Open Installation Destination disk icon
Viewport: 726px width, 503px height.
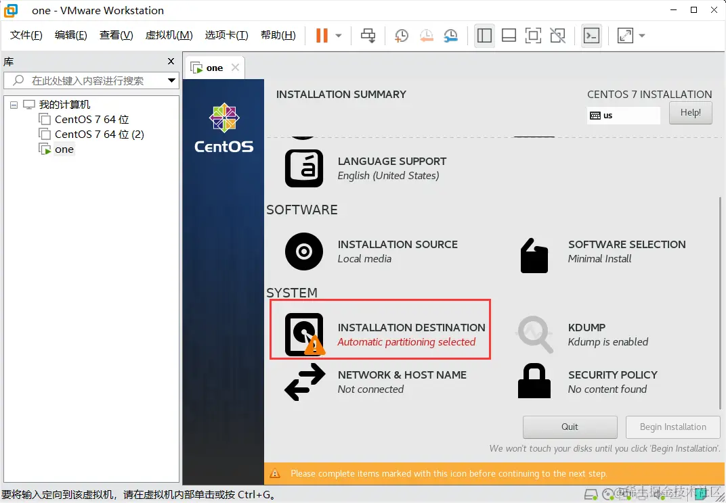tap(304, 334)
